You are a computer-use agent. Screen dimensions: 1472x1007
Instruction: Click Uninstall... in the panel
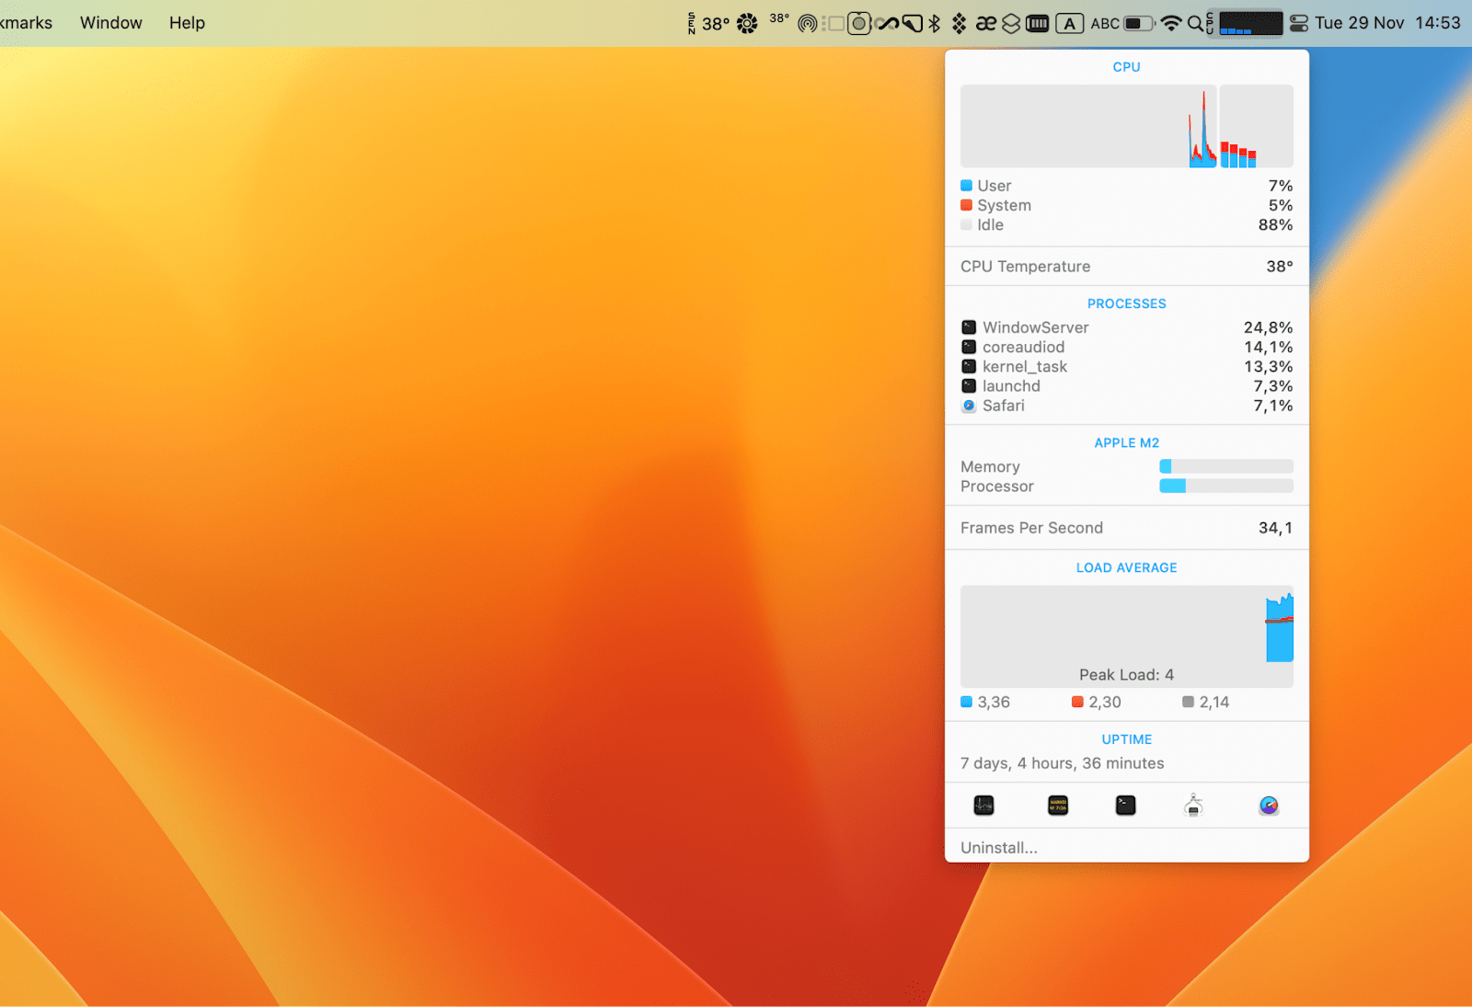point(999,848)
